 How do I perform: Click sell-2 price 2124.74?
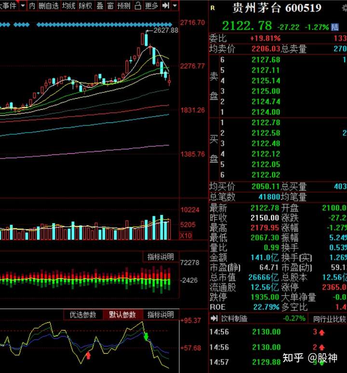pyautogui.click(x=266, y=102)
